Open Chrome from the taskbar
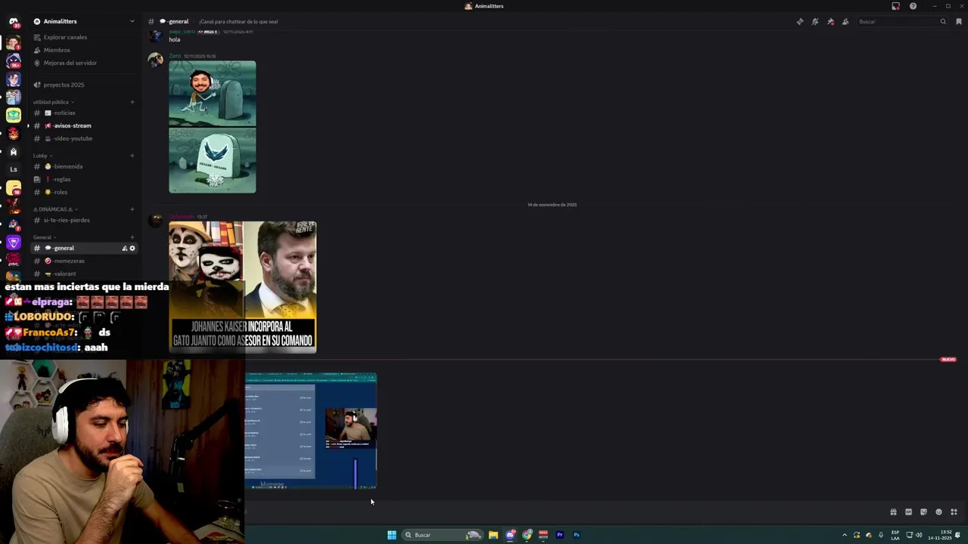This screenshot has width=968, height=544. tap(527, 535)
